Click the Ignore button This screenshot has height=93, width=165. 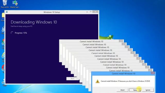[148, 90]
